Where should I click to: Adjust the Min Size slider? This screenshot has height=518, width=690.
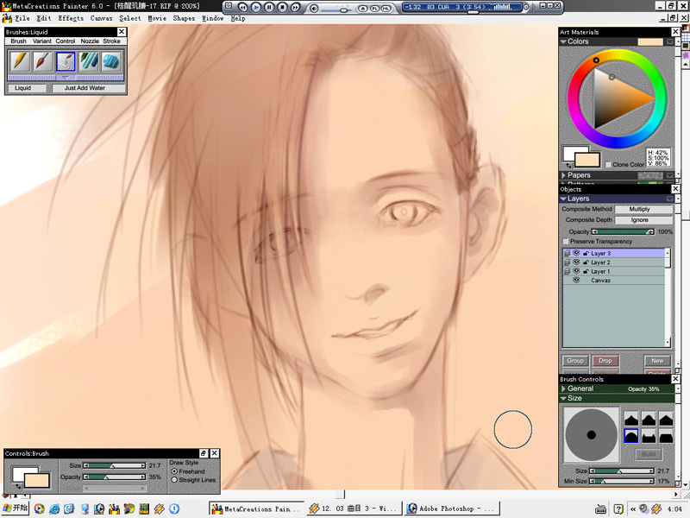[x=622, y=482]
